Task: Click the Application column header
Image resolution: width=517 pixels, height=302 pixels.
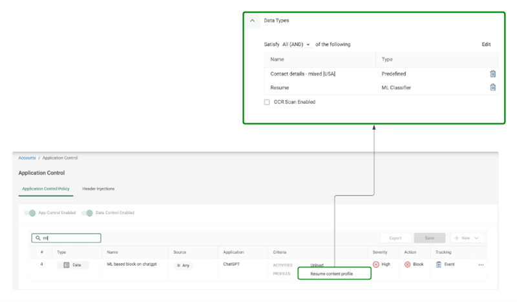Action: coord(233,252)
